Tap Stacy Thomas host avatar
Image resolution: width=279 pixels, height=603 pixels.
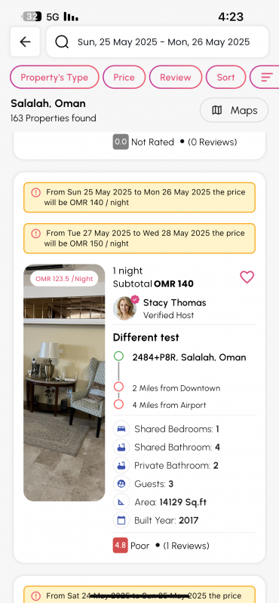(124, 308)
